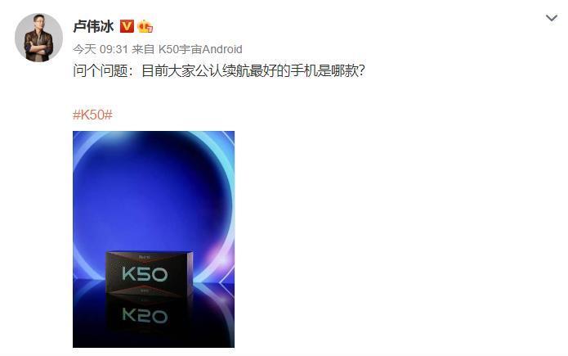Expand the post options chevron menu
Image resolution: width=568 pixels, height=356 pixels.
(552, 18)
